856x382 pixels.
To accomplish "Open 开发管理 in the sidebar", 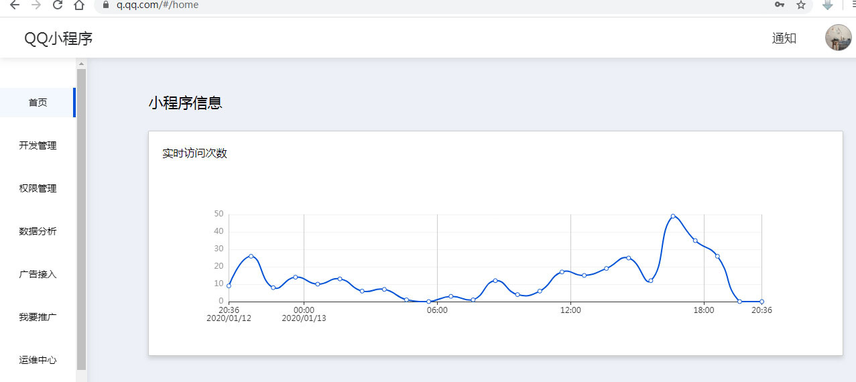I will (38, 145).
